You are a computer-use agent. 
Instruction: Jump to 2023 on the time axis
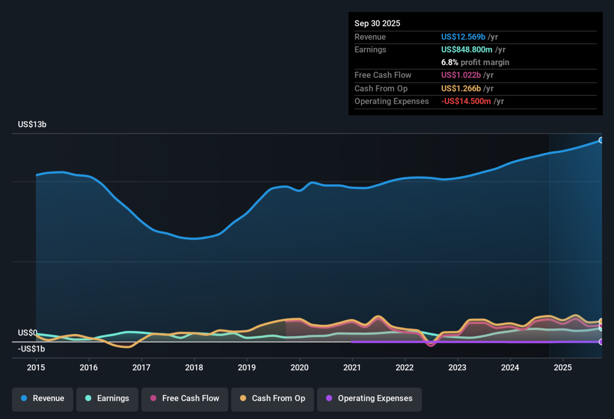457,367
